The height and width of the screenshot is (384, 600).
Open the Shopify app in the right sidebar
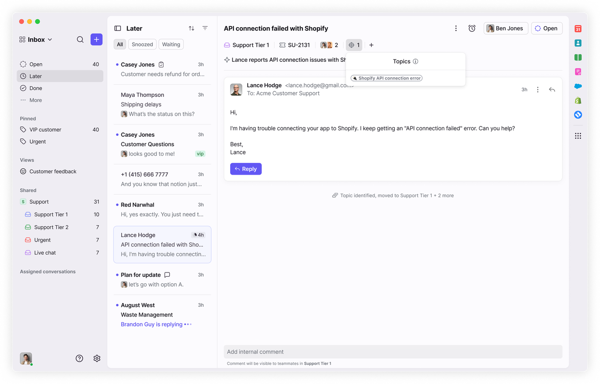[578, 100]
